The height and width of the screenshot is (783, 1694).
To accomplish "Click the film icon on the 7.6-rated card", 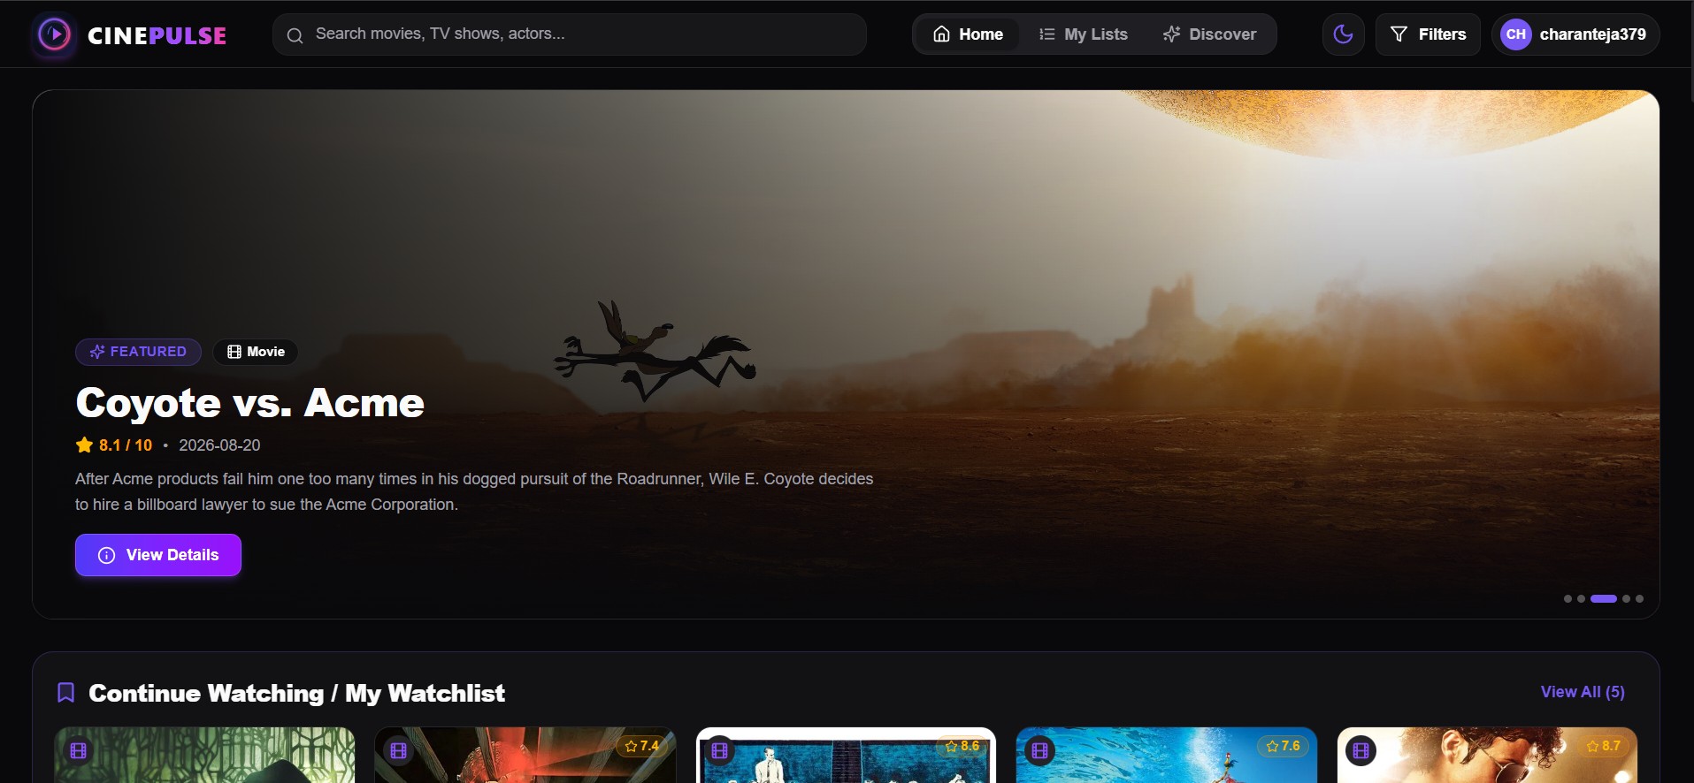I will 1040,751.
